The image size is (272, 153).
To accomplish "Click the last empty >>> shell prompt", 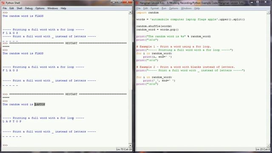I will tap(5, 145).
